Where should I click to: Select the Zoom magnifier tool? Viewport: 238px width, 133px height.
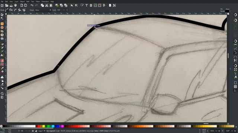tap(2, 93)
